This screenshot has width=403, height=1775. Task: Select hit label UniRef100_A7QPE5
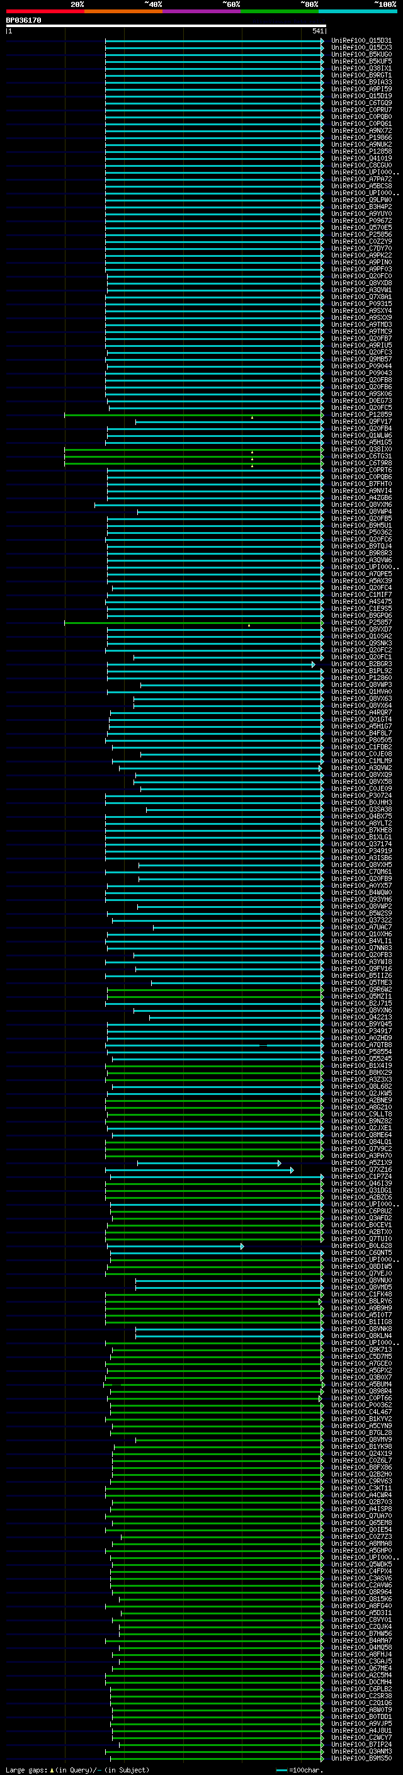coord(361,574)
